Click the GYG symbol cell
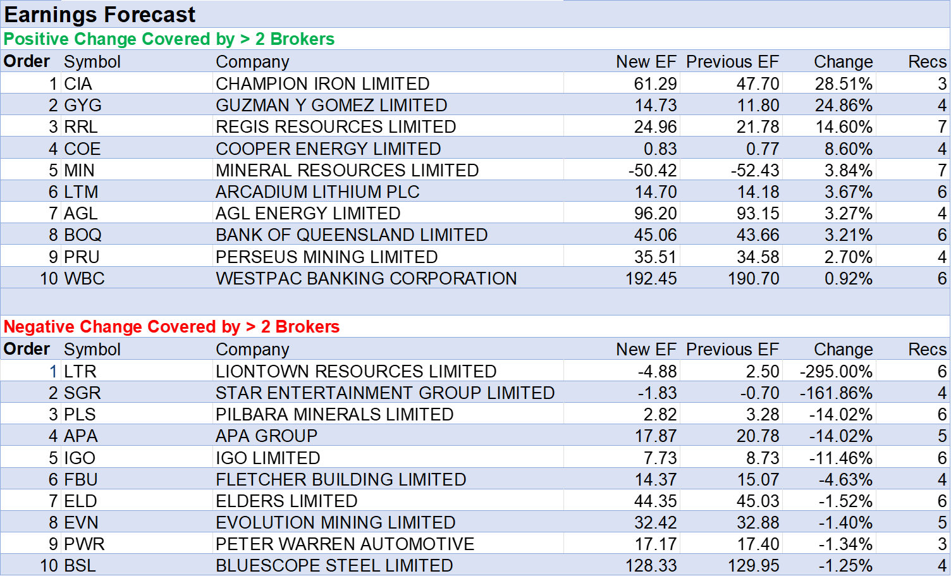The height and width of the screenshot is (576, 951). tap(83, 106)
